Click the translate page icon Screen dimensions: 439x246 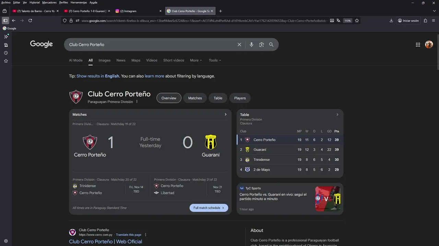coord(339,20)
